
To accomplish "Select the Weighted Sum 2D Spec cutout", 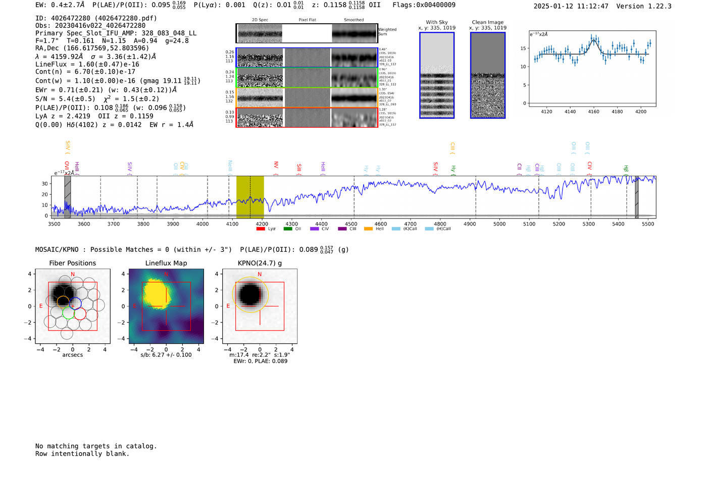I will 260,33.
